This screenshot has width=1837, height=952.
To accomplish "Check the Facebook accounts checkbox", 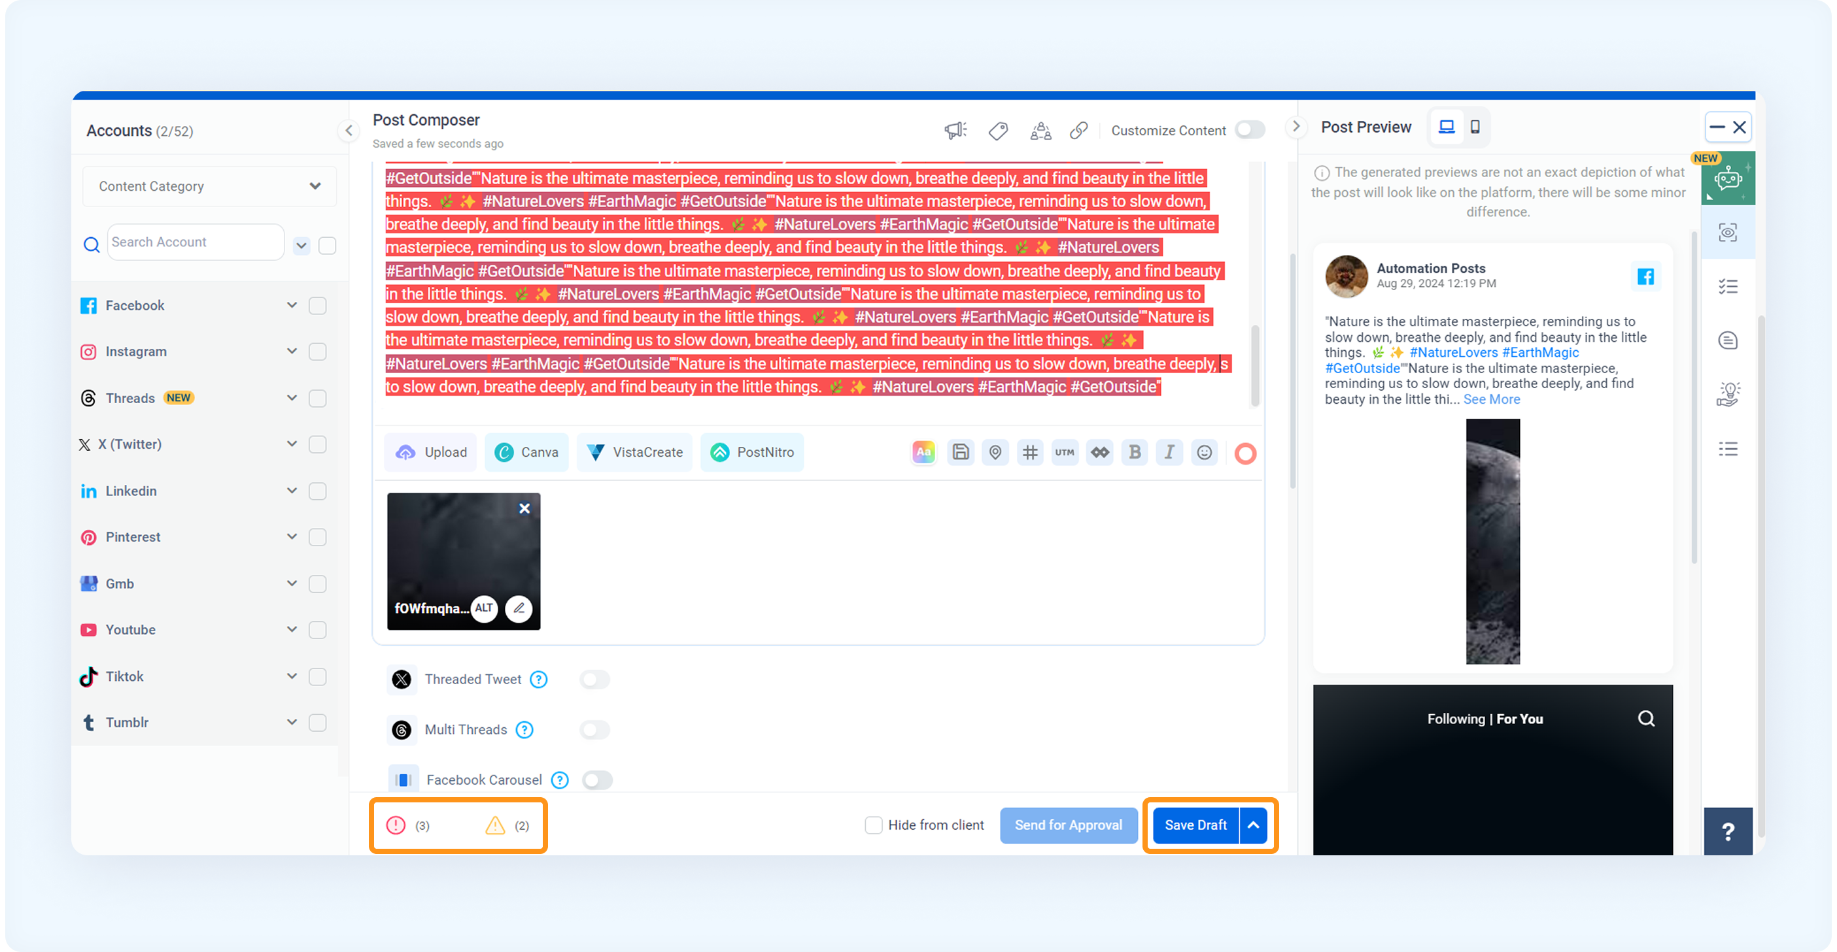I will [x=317, y=306].
